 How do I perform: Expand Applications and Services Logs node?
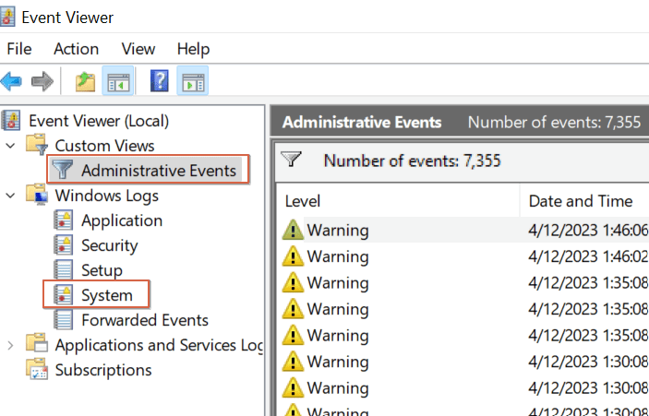[10, 345]
